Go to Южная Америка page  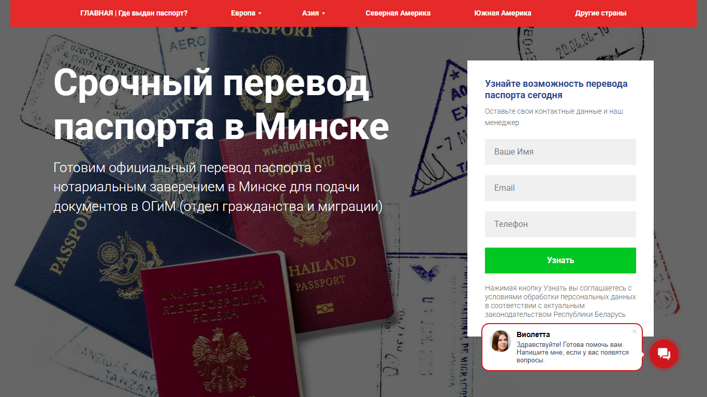[x=503, y=13]
